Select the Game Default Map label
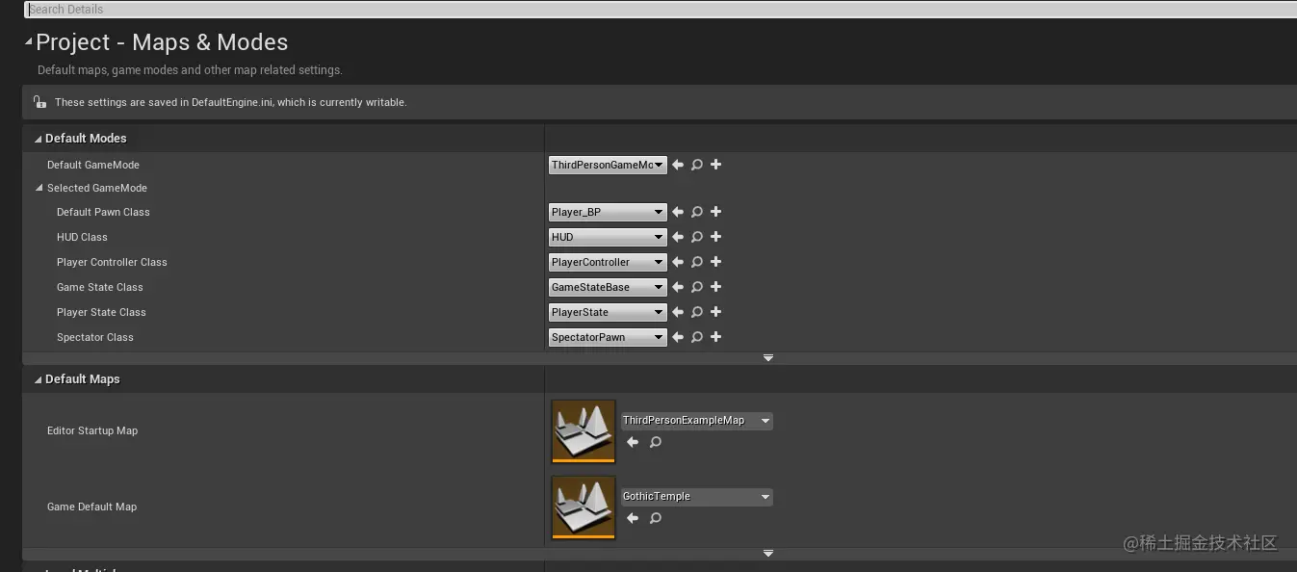Screen dimensions: 1297x572 click(92, 507)
